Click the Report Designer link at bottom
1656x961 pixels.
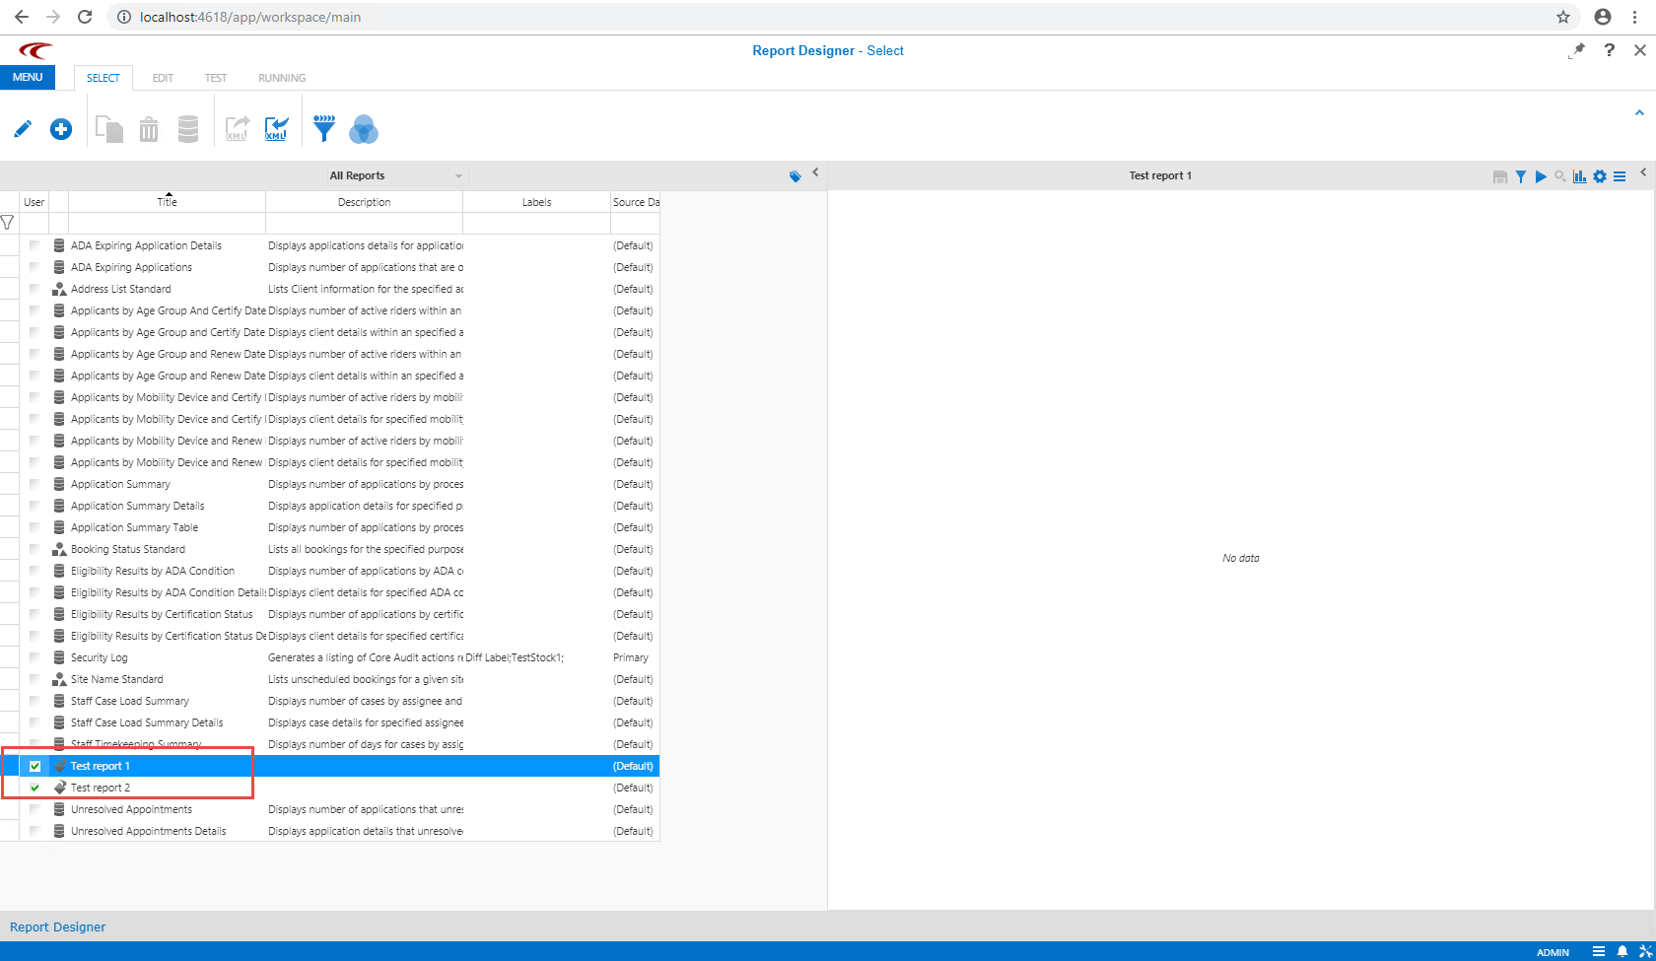click(57, 927)
